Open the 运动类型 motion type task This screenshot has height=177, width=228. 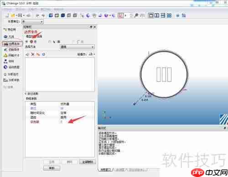point(12,67)
